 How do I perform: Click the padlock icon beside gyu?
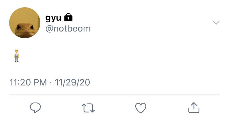coord(68,17)
